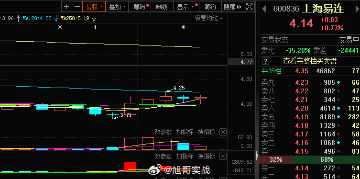This screenshot has width=360, height=179.
Task: Click the diamond marker beside 卖六 volume 4614
Action: [x=338, y=108]
